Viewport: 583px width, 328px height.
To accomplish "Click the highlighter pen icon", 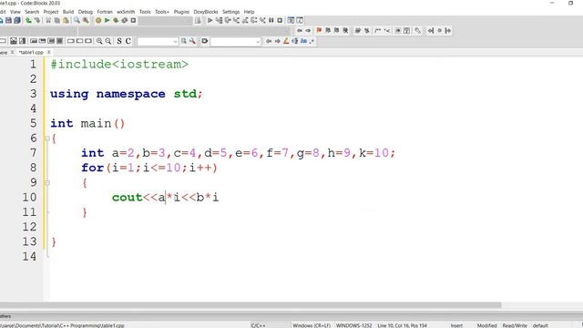I will [286, 41].
